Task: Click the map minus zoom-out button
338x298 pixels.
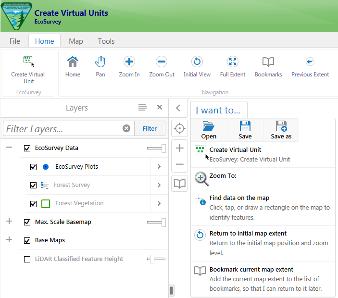Action: click(179, 164)
